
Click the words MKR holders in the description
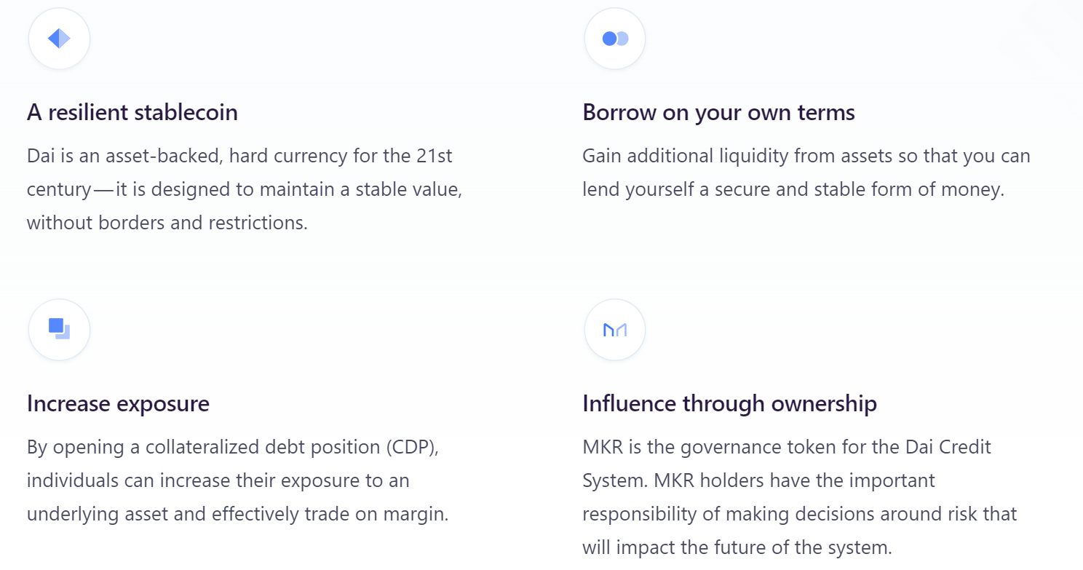(x=708, y=480)
